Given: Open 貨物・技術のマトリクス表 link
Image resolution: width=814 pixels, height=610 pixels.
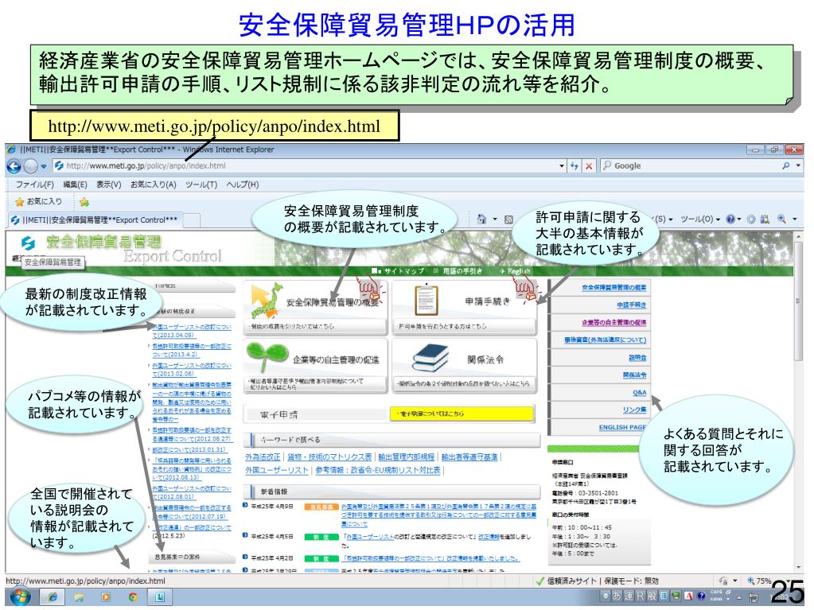Looking at the screenshot, I should (x=329, y=457).
